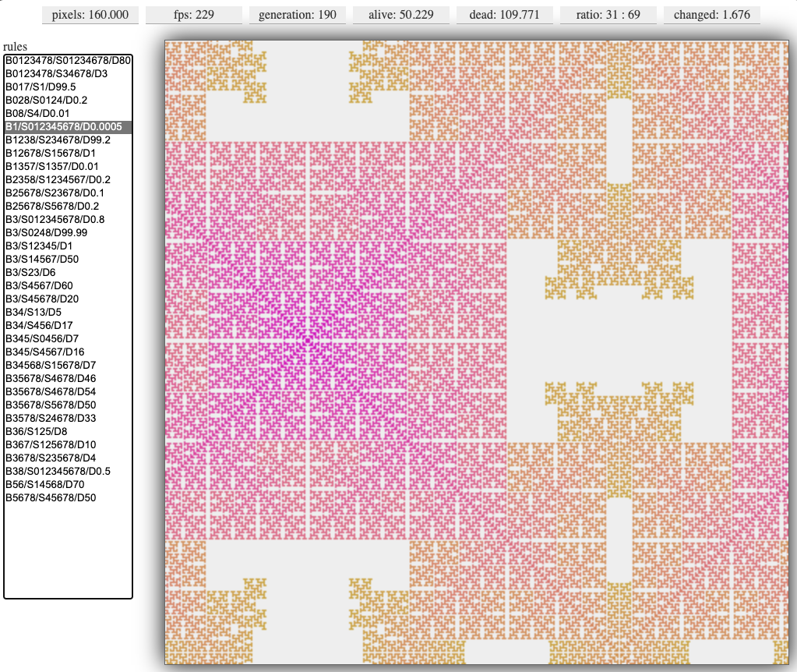Click the changed: 1.676 stat box
Viewport: 797px width, 672px height.
[712, 15]
